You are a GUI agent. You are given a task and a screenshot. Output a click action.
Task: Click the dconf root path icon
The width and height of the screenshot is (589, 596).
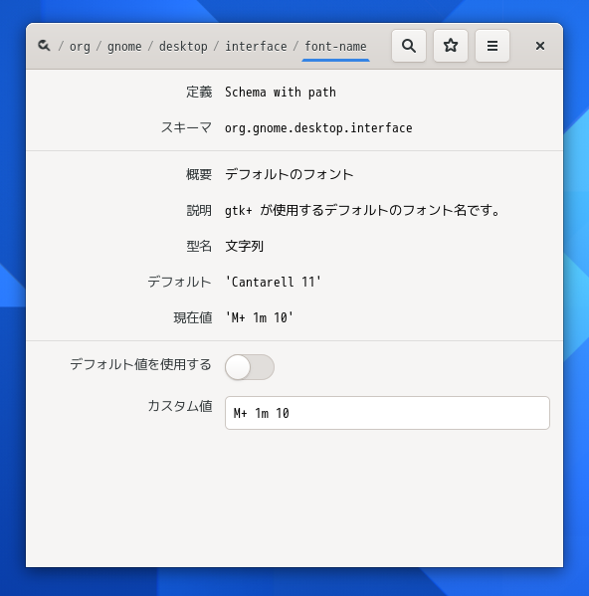(x=44, y=46)
